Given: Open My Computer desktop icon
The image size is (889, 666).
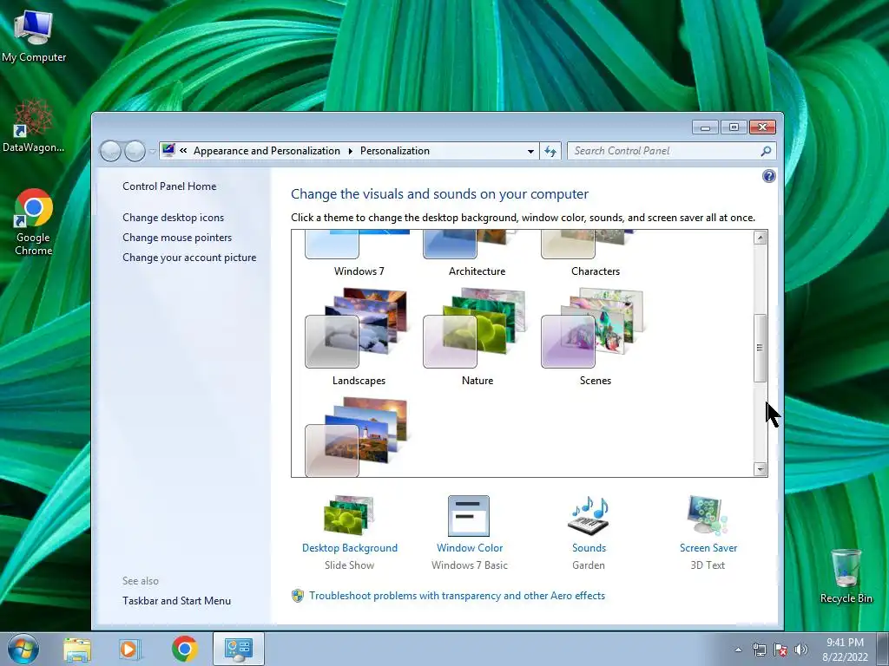Looking at the screenshot, I should click(x=34, y=36).
